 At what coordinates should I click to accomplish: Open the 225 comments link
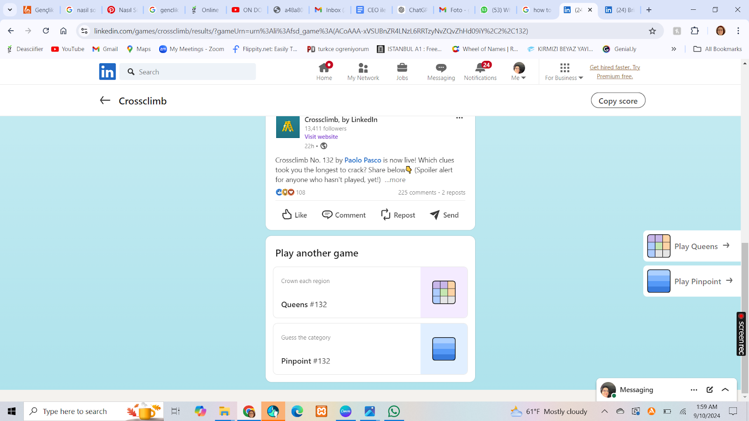click(417, 192)
